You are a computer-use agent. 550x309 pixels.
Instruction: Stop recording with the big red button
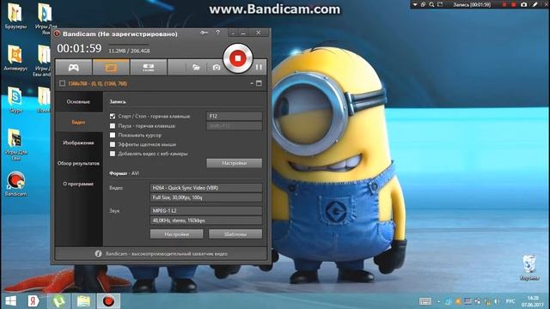238,58
